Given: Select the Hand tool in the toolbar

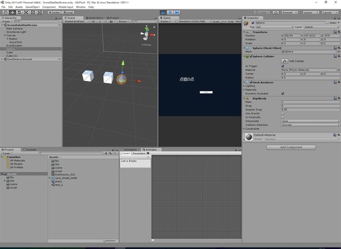Looking at the screenshot, I should 5,13.
